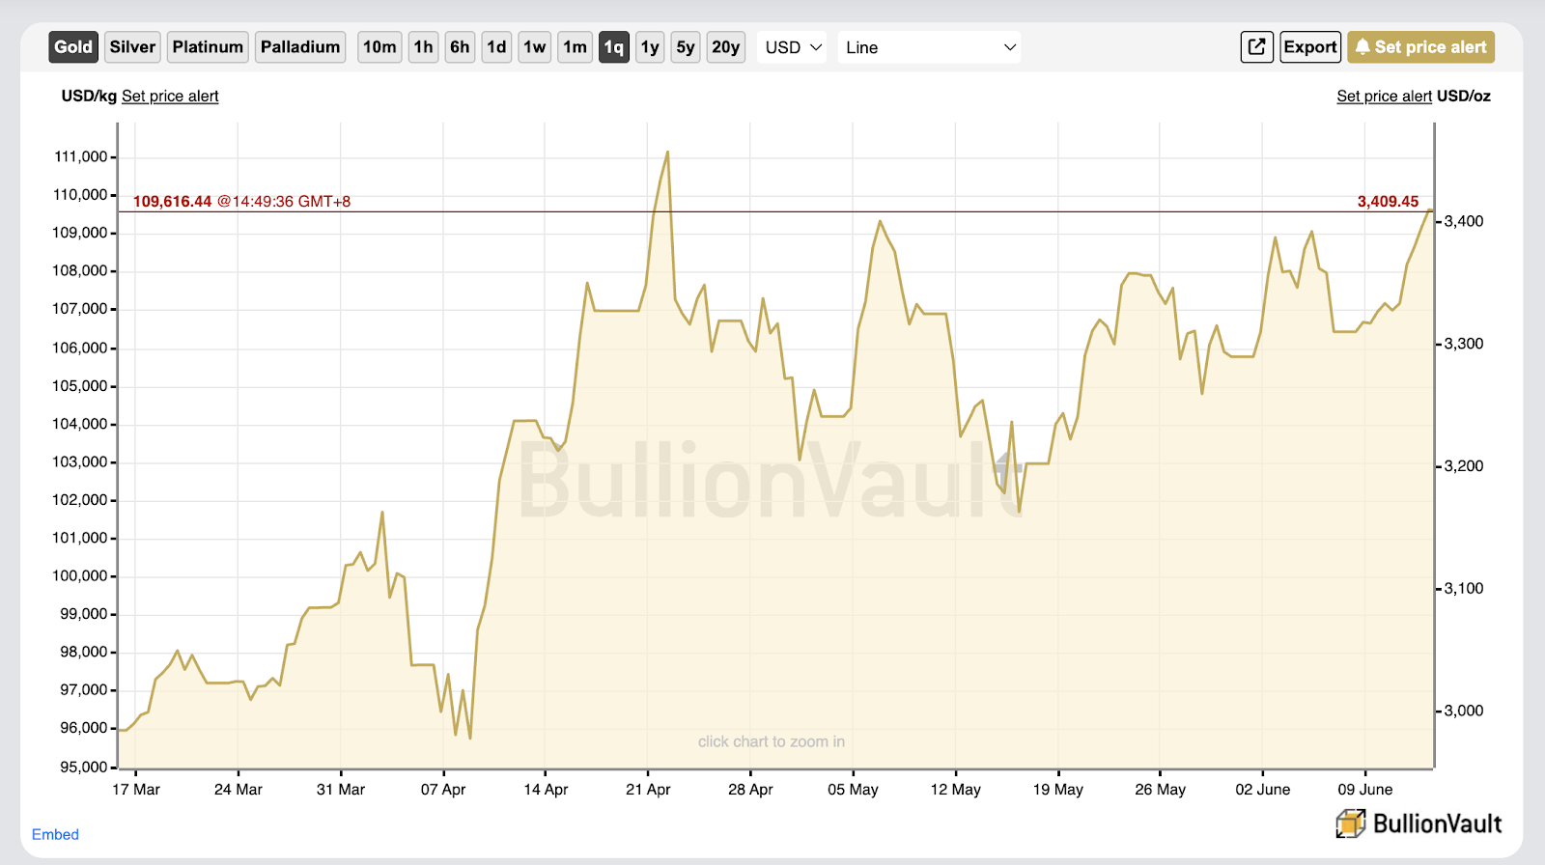Viewport: 1545px width, 865px height.
Task: Set chart range to 1h
Action: coord(423,46)
